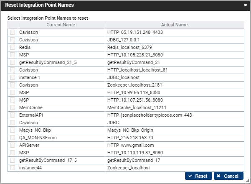Check the box for HTTP_65.19.151.240_4433 row
251x184 pixels.
coord(13,32)
